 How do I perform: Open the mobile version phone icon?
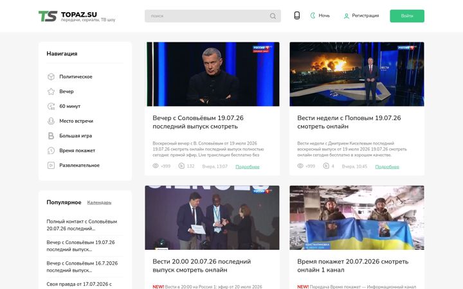[x=297, y=15]
